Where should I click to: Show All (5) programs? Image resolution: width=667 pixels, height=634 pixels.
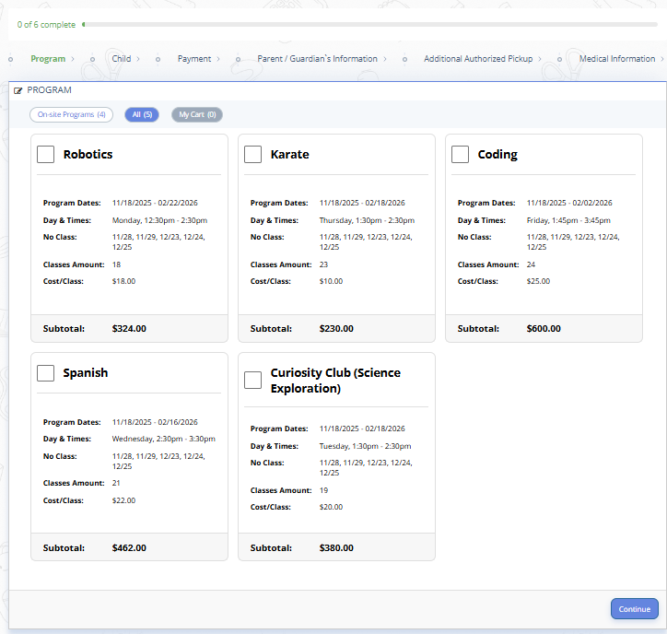(142, 115)
